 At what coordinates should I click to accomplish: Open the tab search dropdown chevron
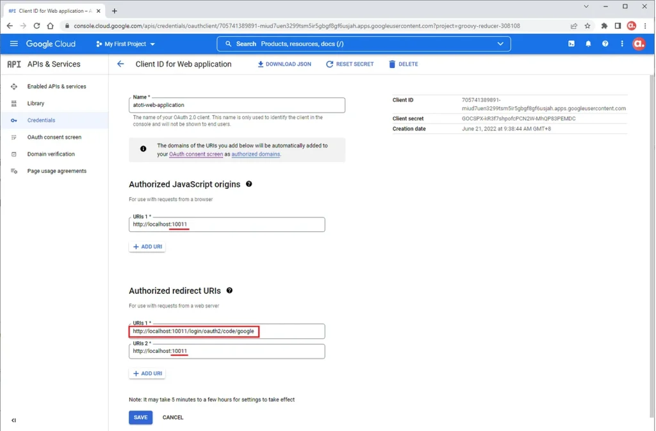pyautogui.click(x=586, y=6)
